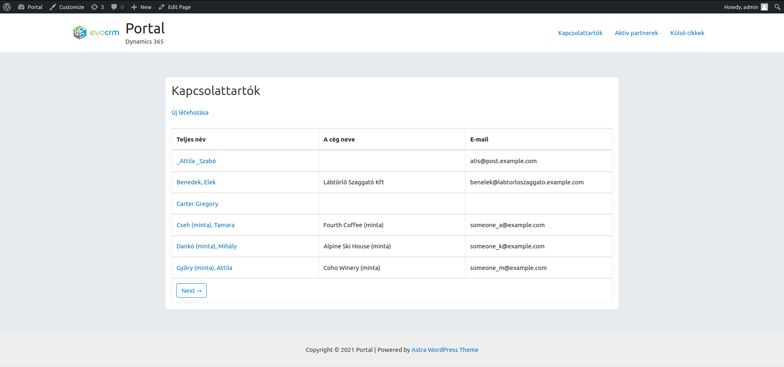784x367 pixels.
Task: Navigate to Külső cikkek menu item
Action: coord(687,33)
